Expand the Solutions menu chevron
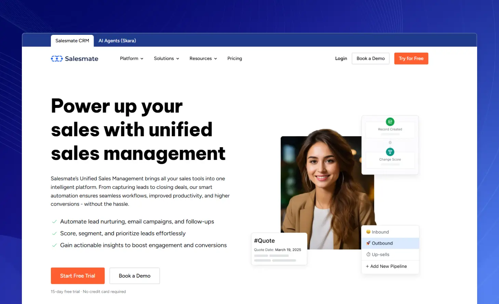Screen dimensions: 499x304 click(178, 59)
